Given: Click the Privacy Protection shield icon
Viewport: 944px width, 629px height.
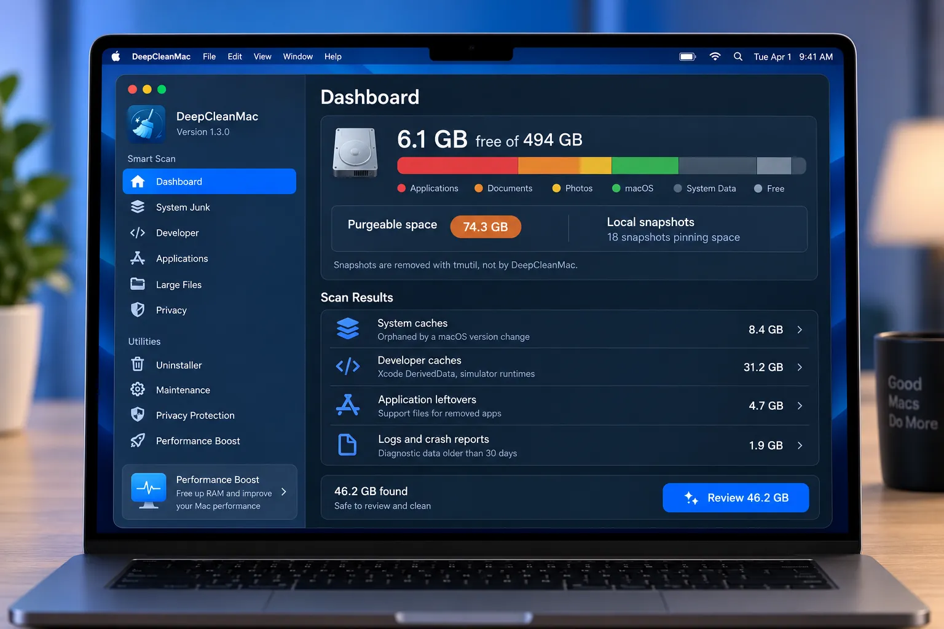Looking at the screenshot, I should 138,415.
